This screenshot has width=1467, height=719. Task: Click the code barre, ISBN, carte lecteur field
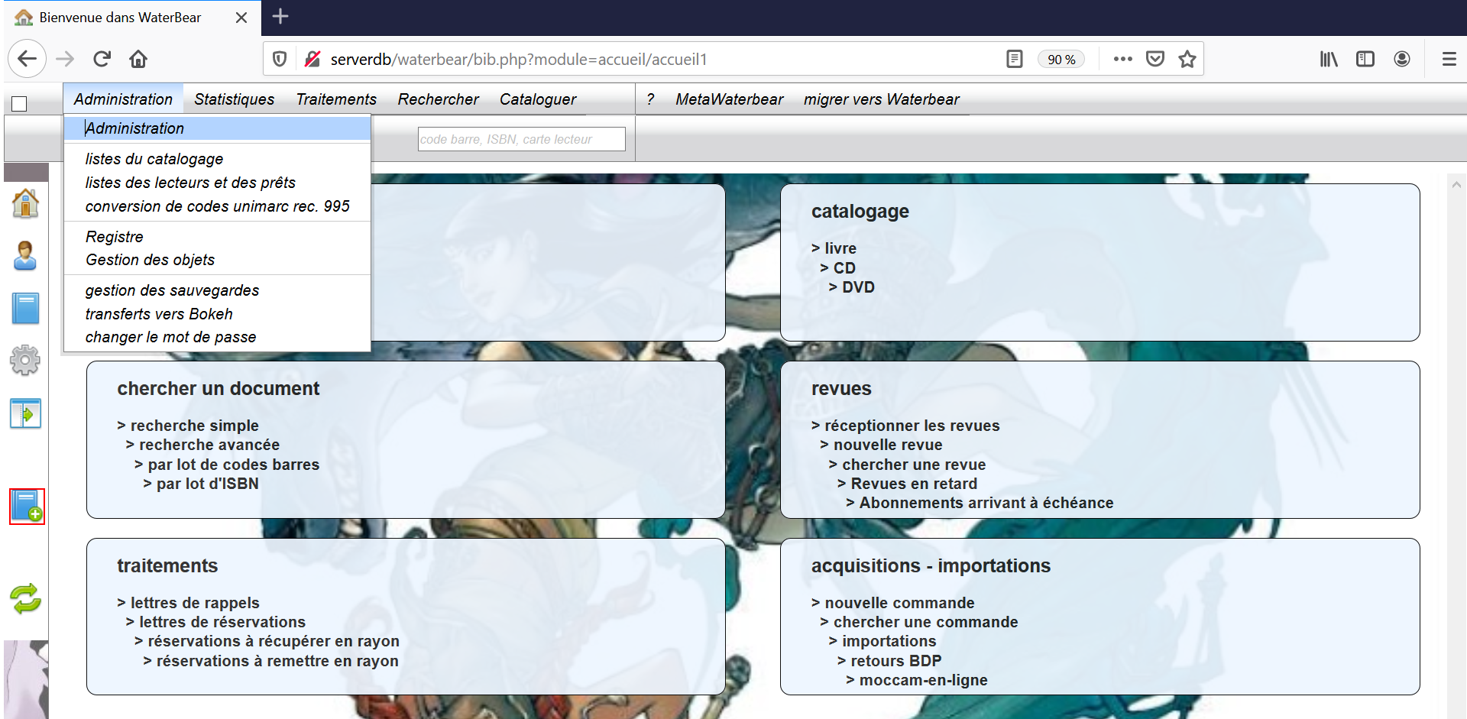click(x=521, y=139)
